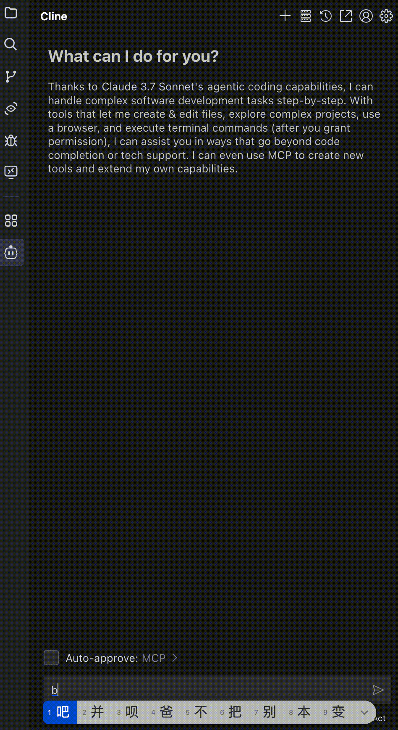
Task: Open the Explorer folder icon
Action: 11,13
